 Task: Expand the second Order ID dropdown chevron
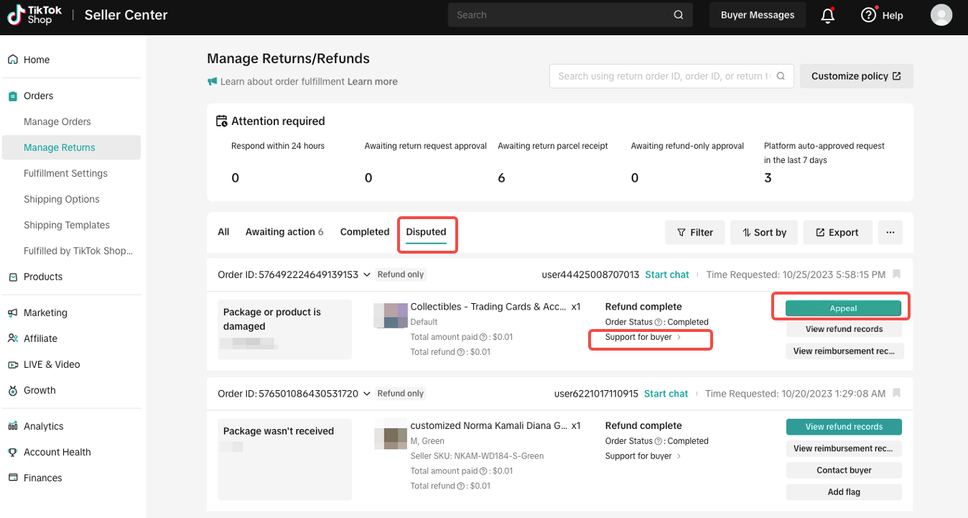pos(366,394)
